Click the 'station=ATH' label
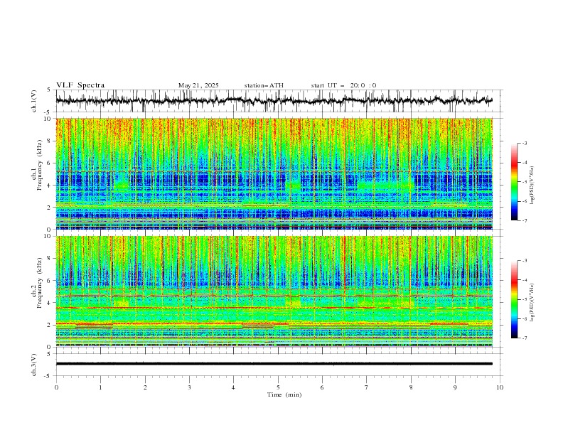563x435 pixels. (264, 85)
